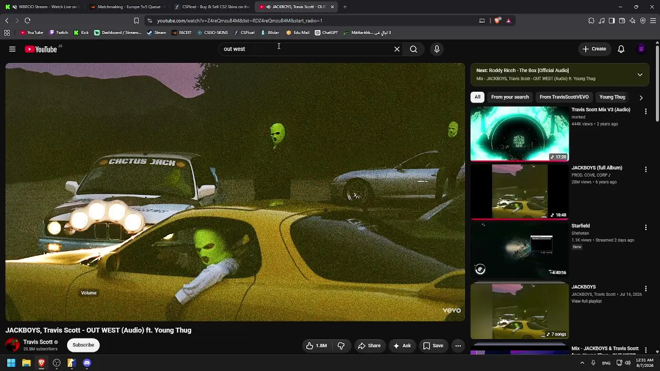The image size is (660, 371).
Task: Open FACEIT bookmark
Action: (x=181, y=32)
